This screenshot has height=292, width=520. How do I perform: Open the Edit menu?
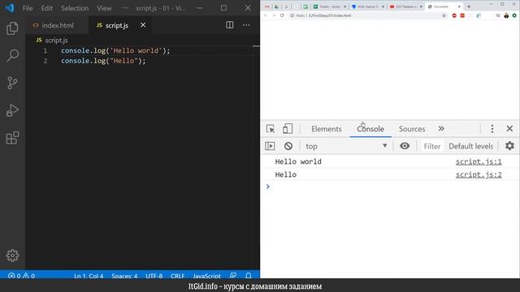47,8
